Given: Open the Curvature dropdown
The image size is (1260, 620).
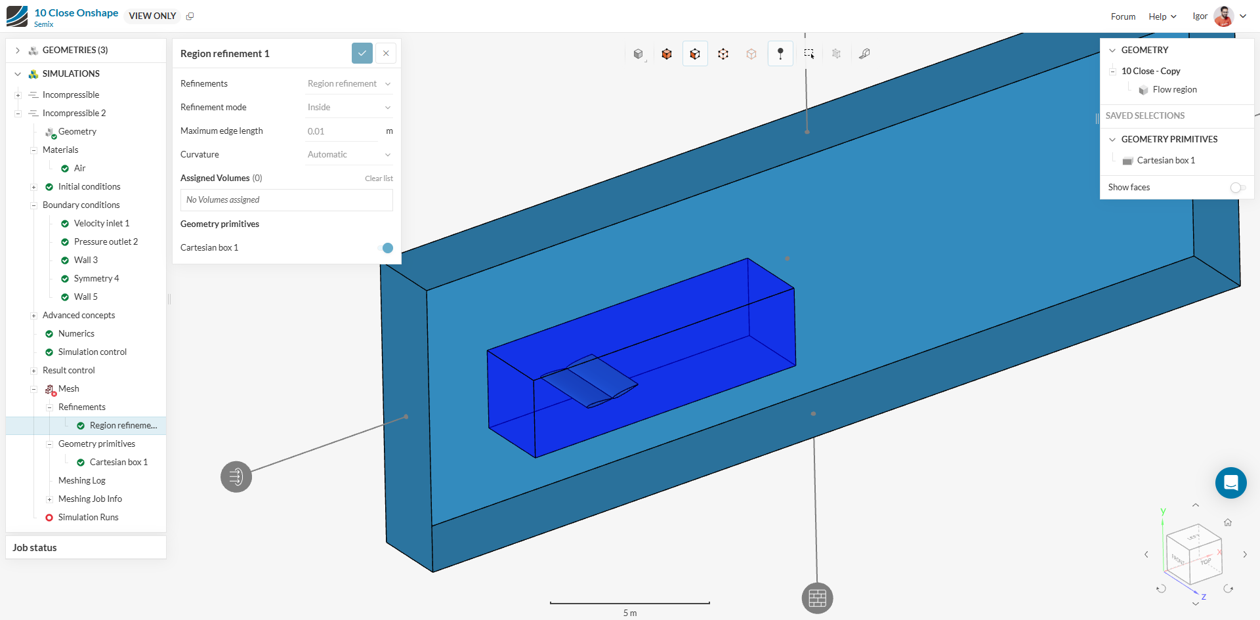Looking at the screenshot, I should (348, 155).
